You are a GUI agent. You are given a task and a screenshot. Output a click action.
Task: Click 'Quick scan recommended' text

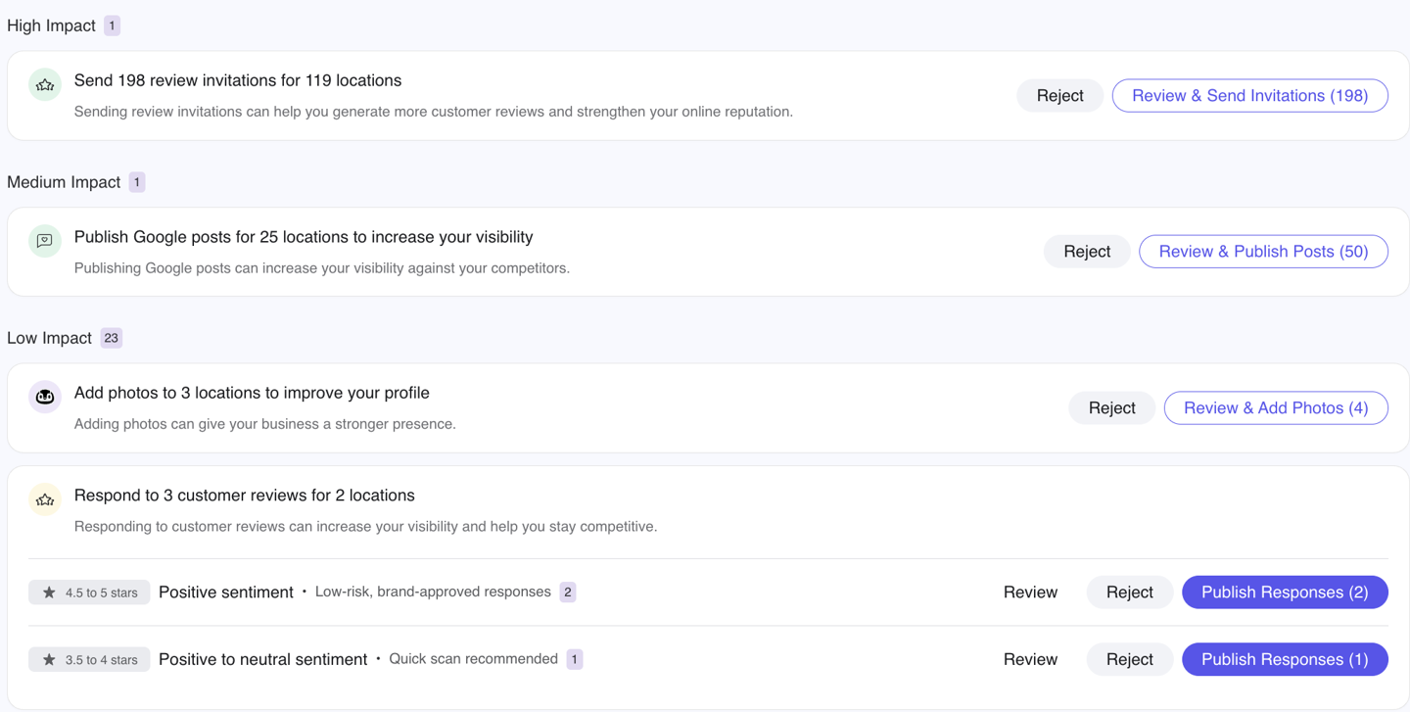[x=473, y=659]
